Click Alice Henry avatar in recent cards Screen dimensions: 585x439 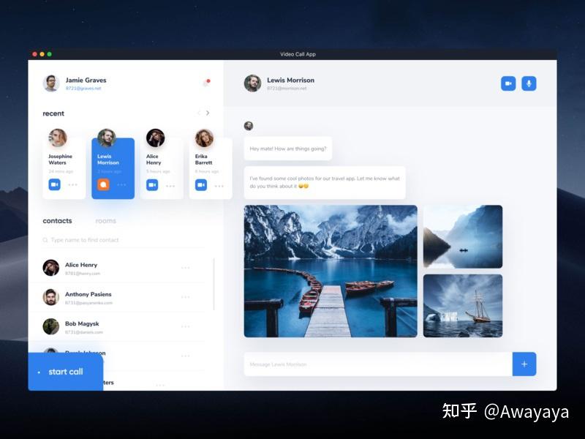click(x=156, y=138)
